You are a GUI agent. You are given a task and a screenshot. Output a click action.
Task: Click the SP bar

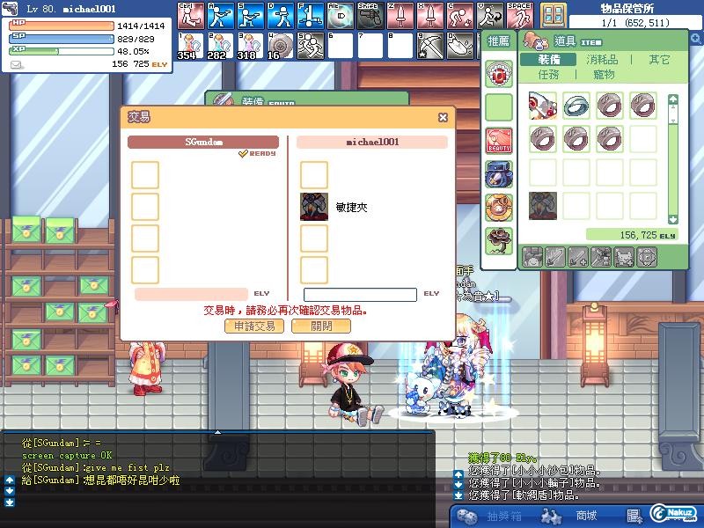tap(62, 38)
